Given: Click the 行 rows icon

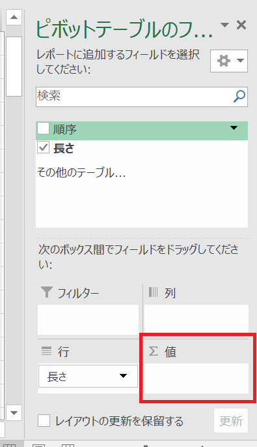Looking at the screenshot, I should (47, 351).
